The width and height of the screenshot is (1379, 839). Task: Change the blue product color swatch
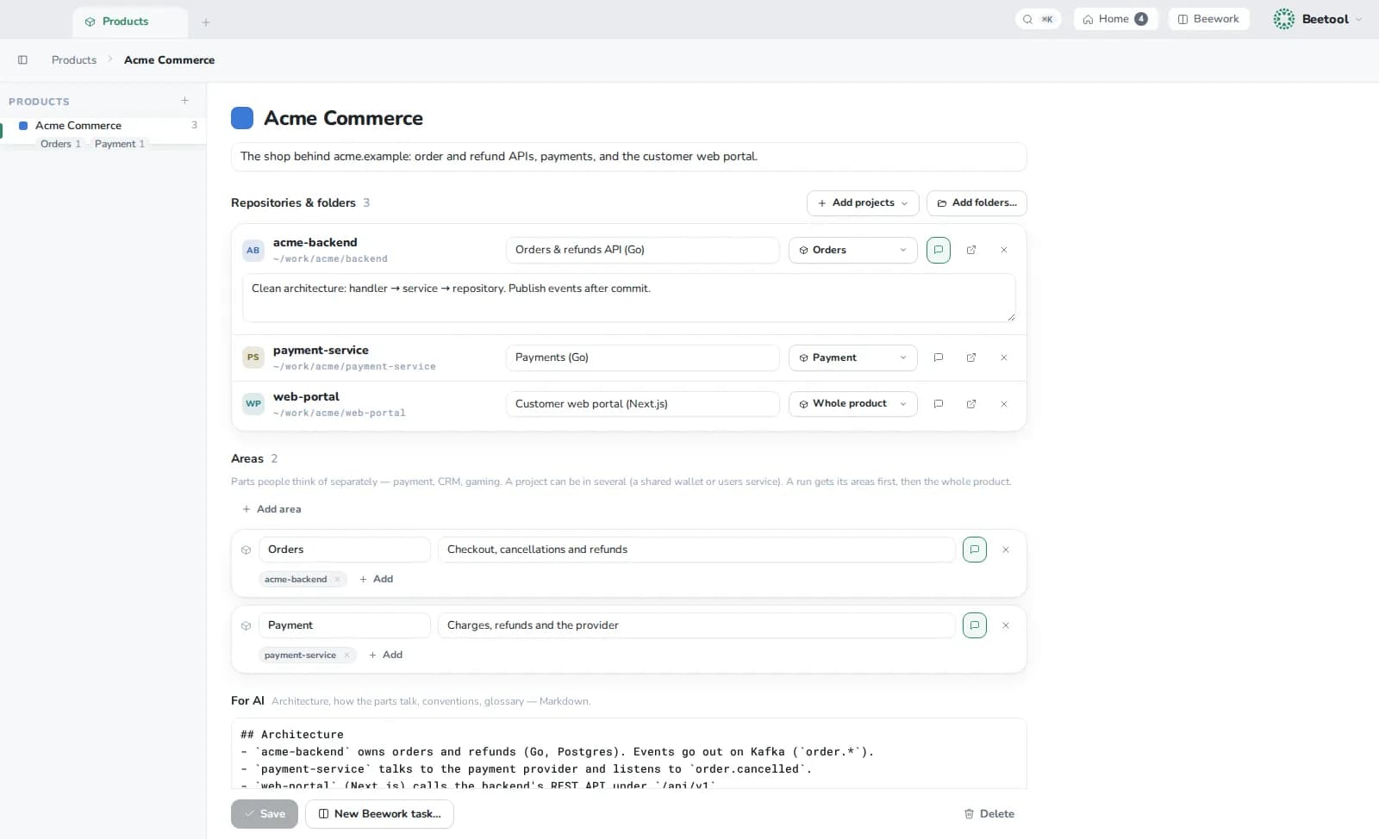pyautogui.click(x=242, y=118)
